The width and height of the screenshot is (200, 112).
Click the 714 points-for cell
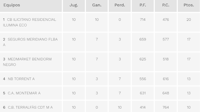[142, 20]
